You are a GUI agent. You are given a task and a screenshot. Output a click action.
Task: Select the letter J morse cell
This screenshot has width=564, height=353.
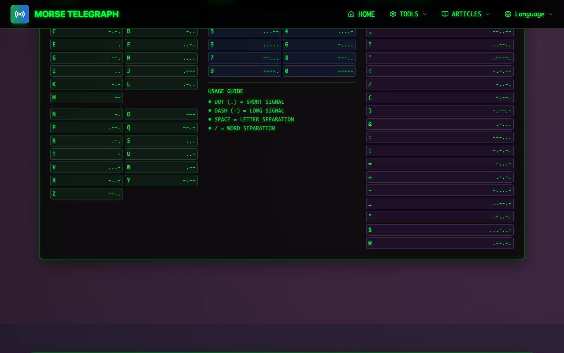point(161,71)
